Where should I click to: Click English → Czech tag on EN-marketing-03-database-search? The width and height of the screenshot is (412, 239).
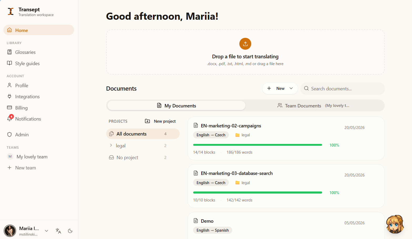click(211, 183)
